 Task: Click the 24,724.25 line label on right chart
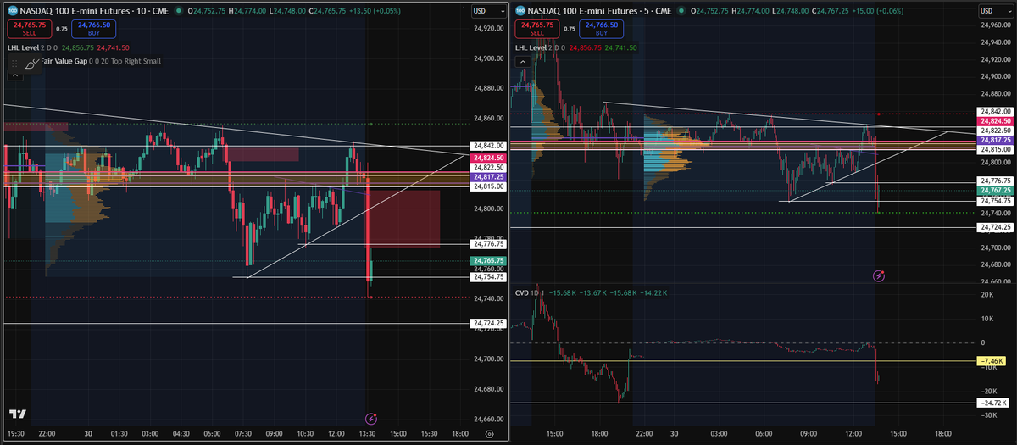996,227
